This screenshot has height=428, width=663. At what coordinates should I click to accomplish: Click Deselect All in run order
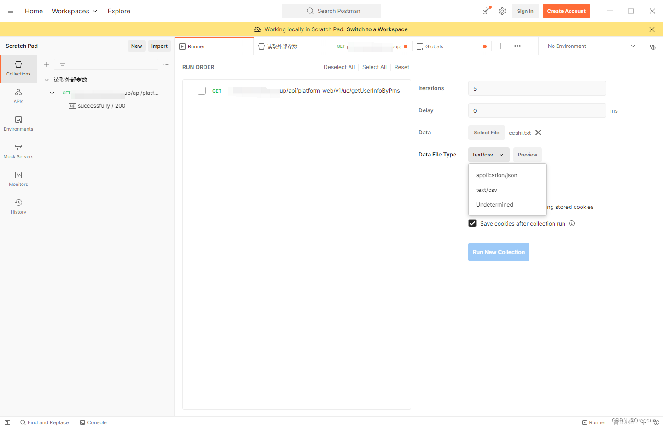click(339, 67)
